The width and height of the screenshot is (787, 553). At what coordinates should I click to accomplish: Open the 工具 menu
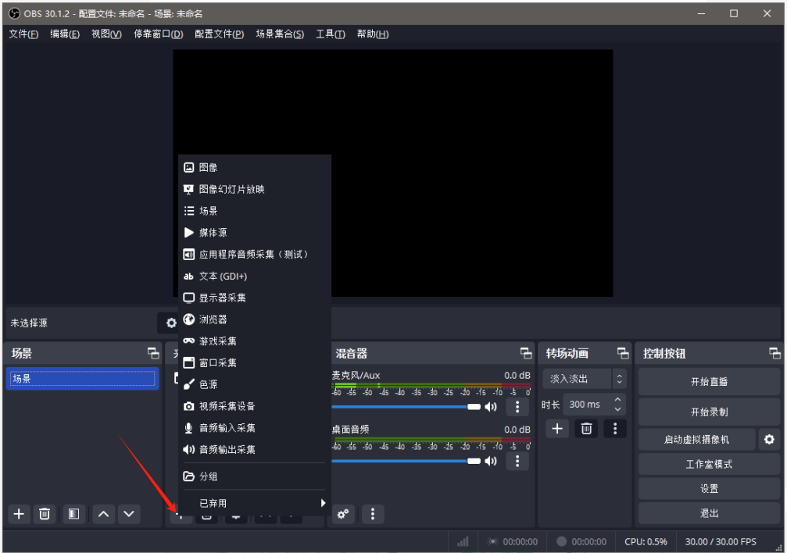pos(330,34)
